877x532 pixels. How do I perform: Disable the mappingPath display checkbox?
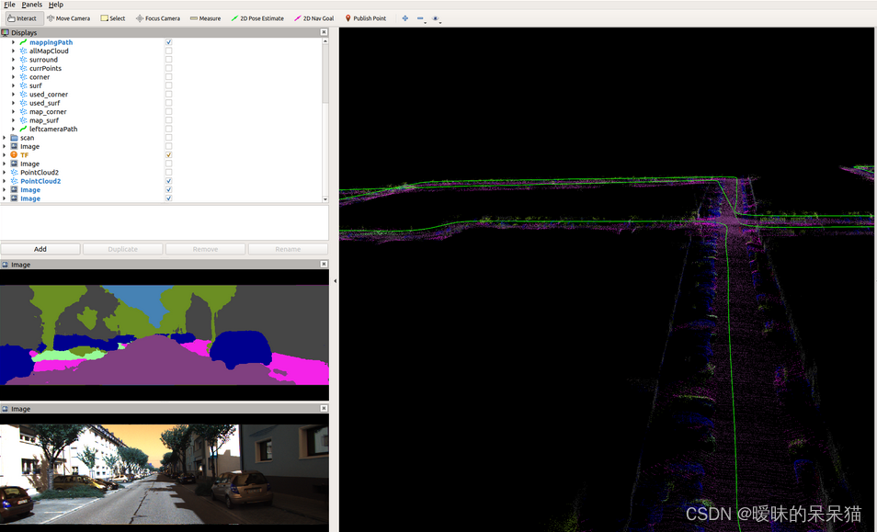[x=167, y=41]
